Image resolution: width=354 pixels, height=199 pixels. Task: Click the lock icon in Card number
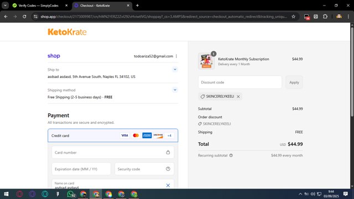click(168, 153)
